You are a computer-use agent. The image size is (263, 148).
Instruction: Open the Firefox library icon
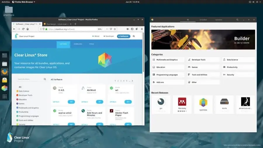coord(128,29)
